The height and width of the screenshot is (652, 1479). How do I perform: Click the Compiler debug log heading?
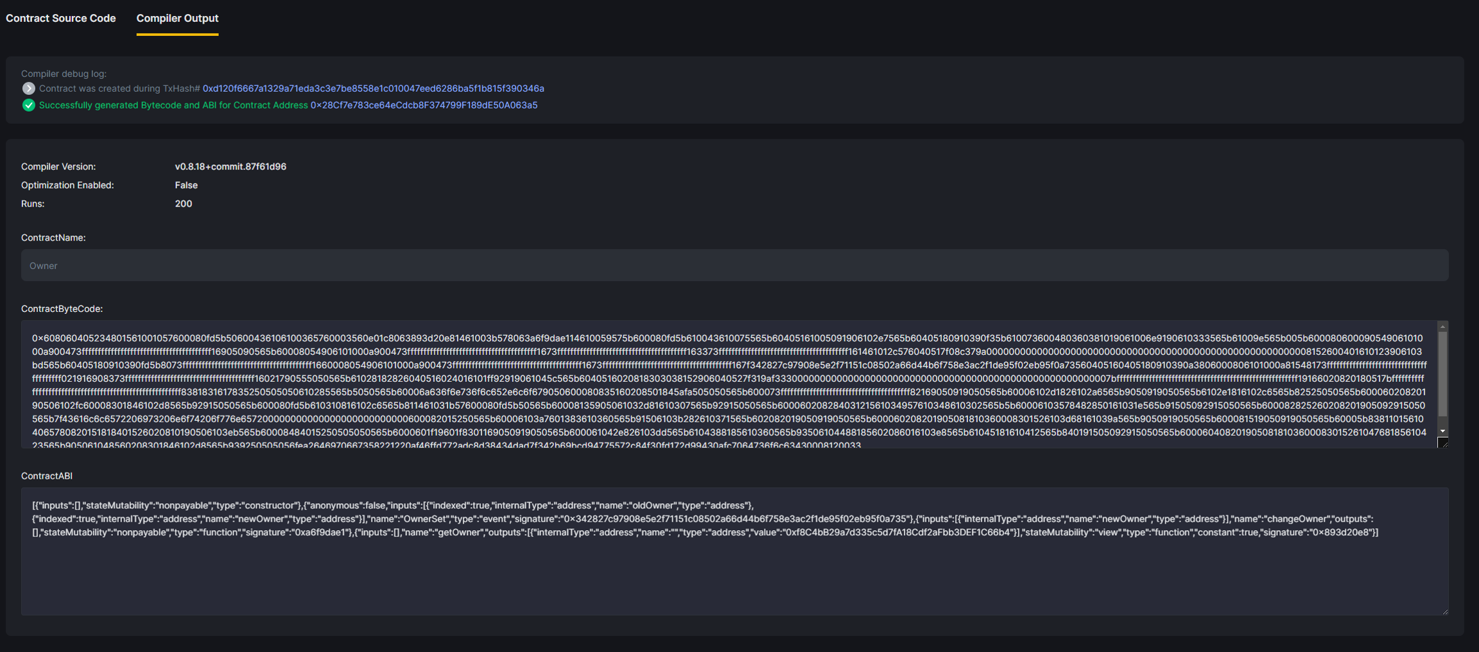pos(64,74)
